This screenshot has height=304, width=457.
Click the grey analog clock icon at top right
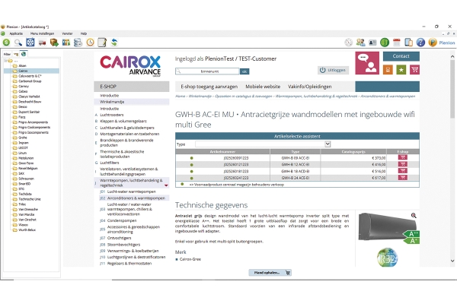(349, 43)
